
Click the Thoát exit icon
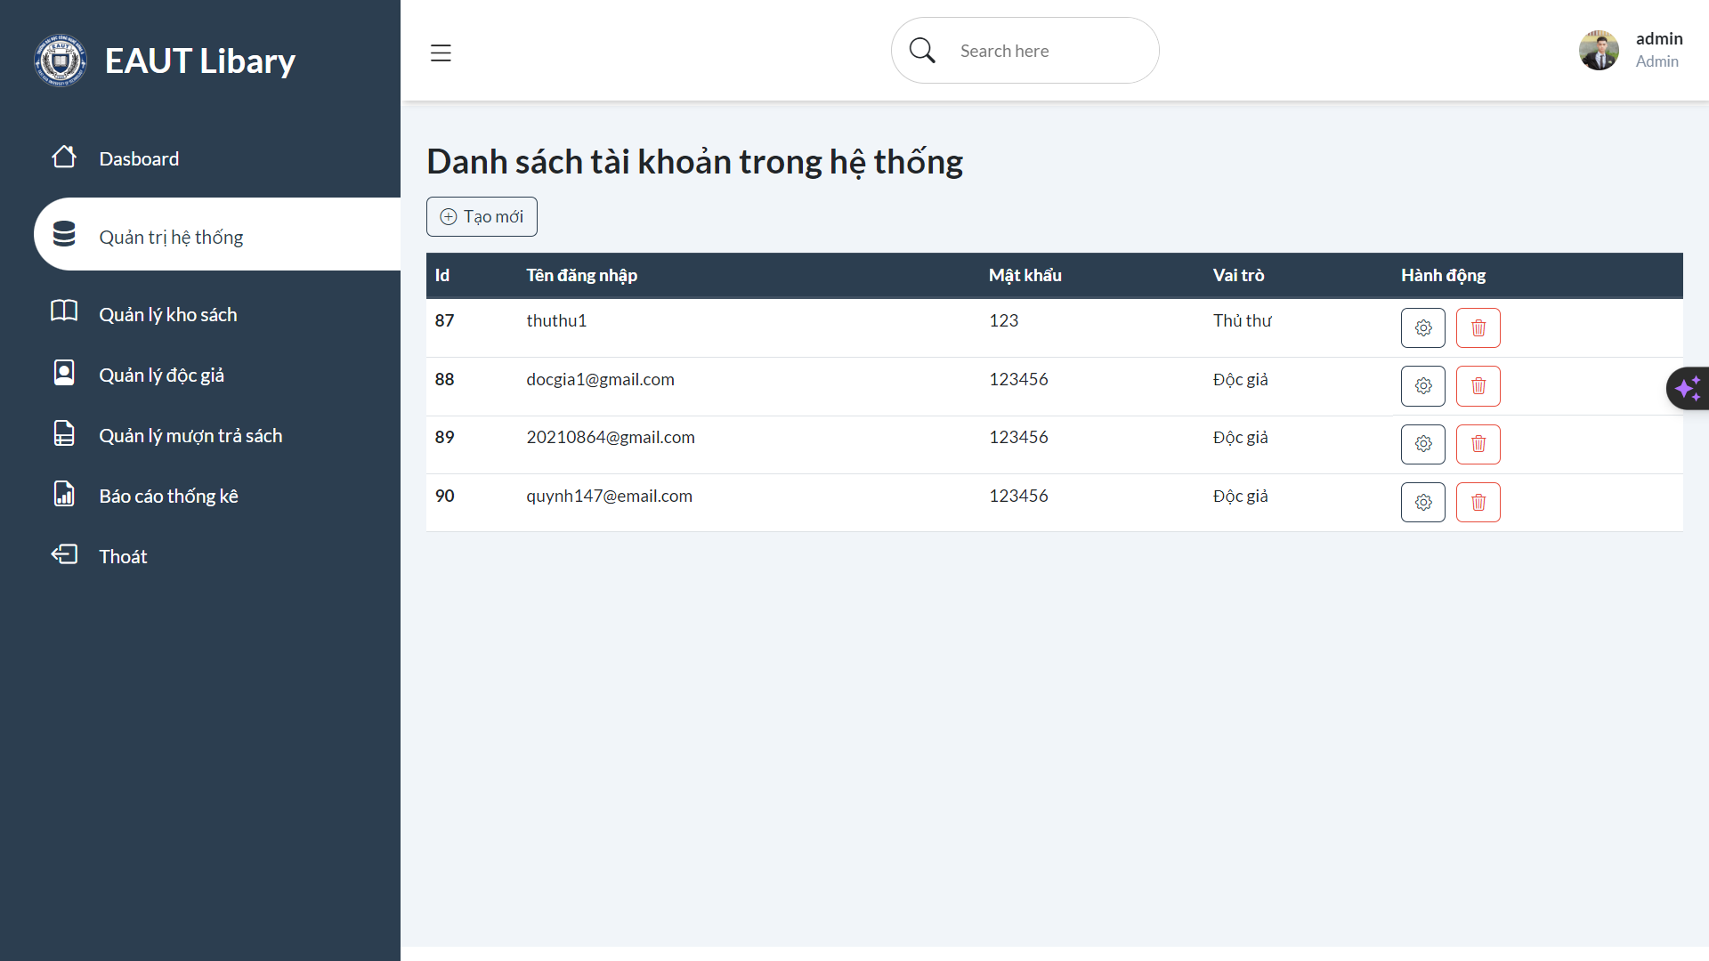64,553
